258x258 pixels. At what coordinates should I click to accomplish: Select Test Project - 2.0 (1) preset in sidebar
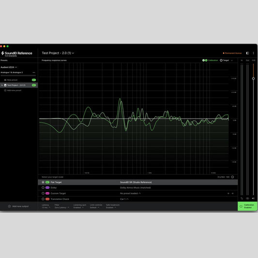click(19, 85)
